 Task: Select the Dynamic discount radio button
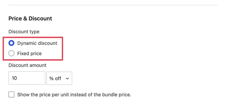point(11,43)
